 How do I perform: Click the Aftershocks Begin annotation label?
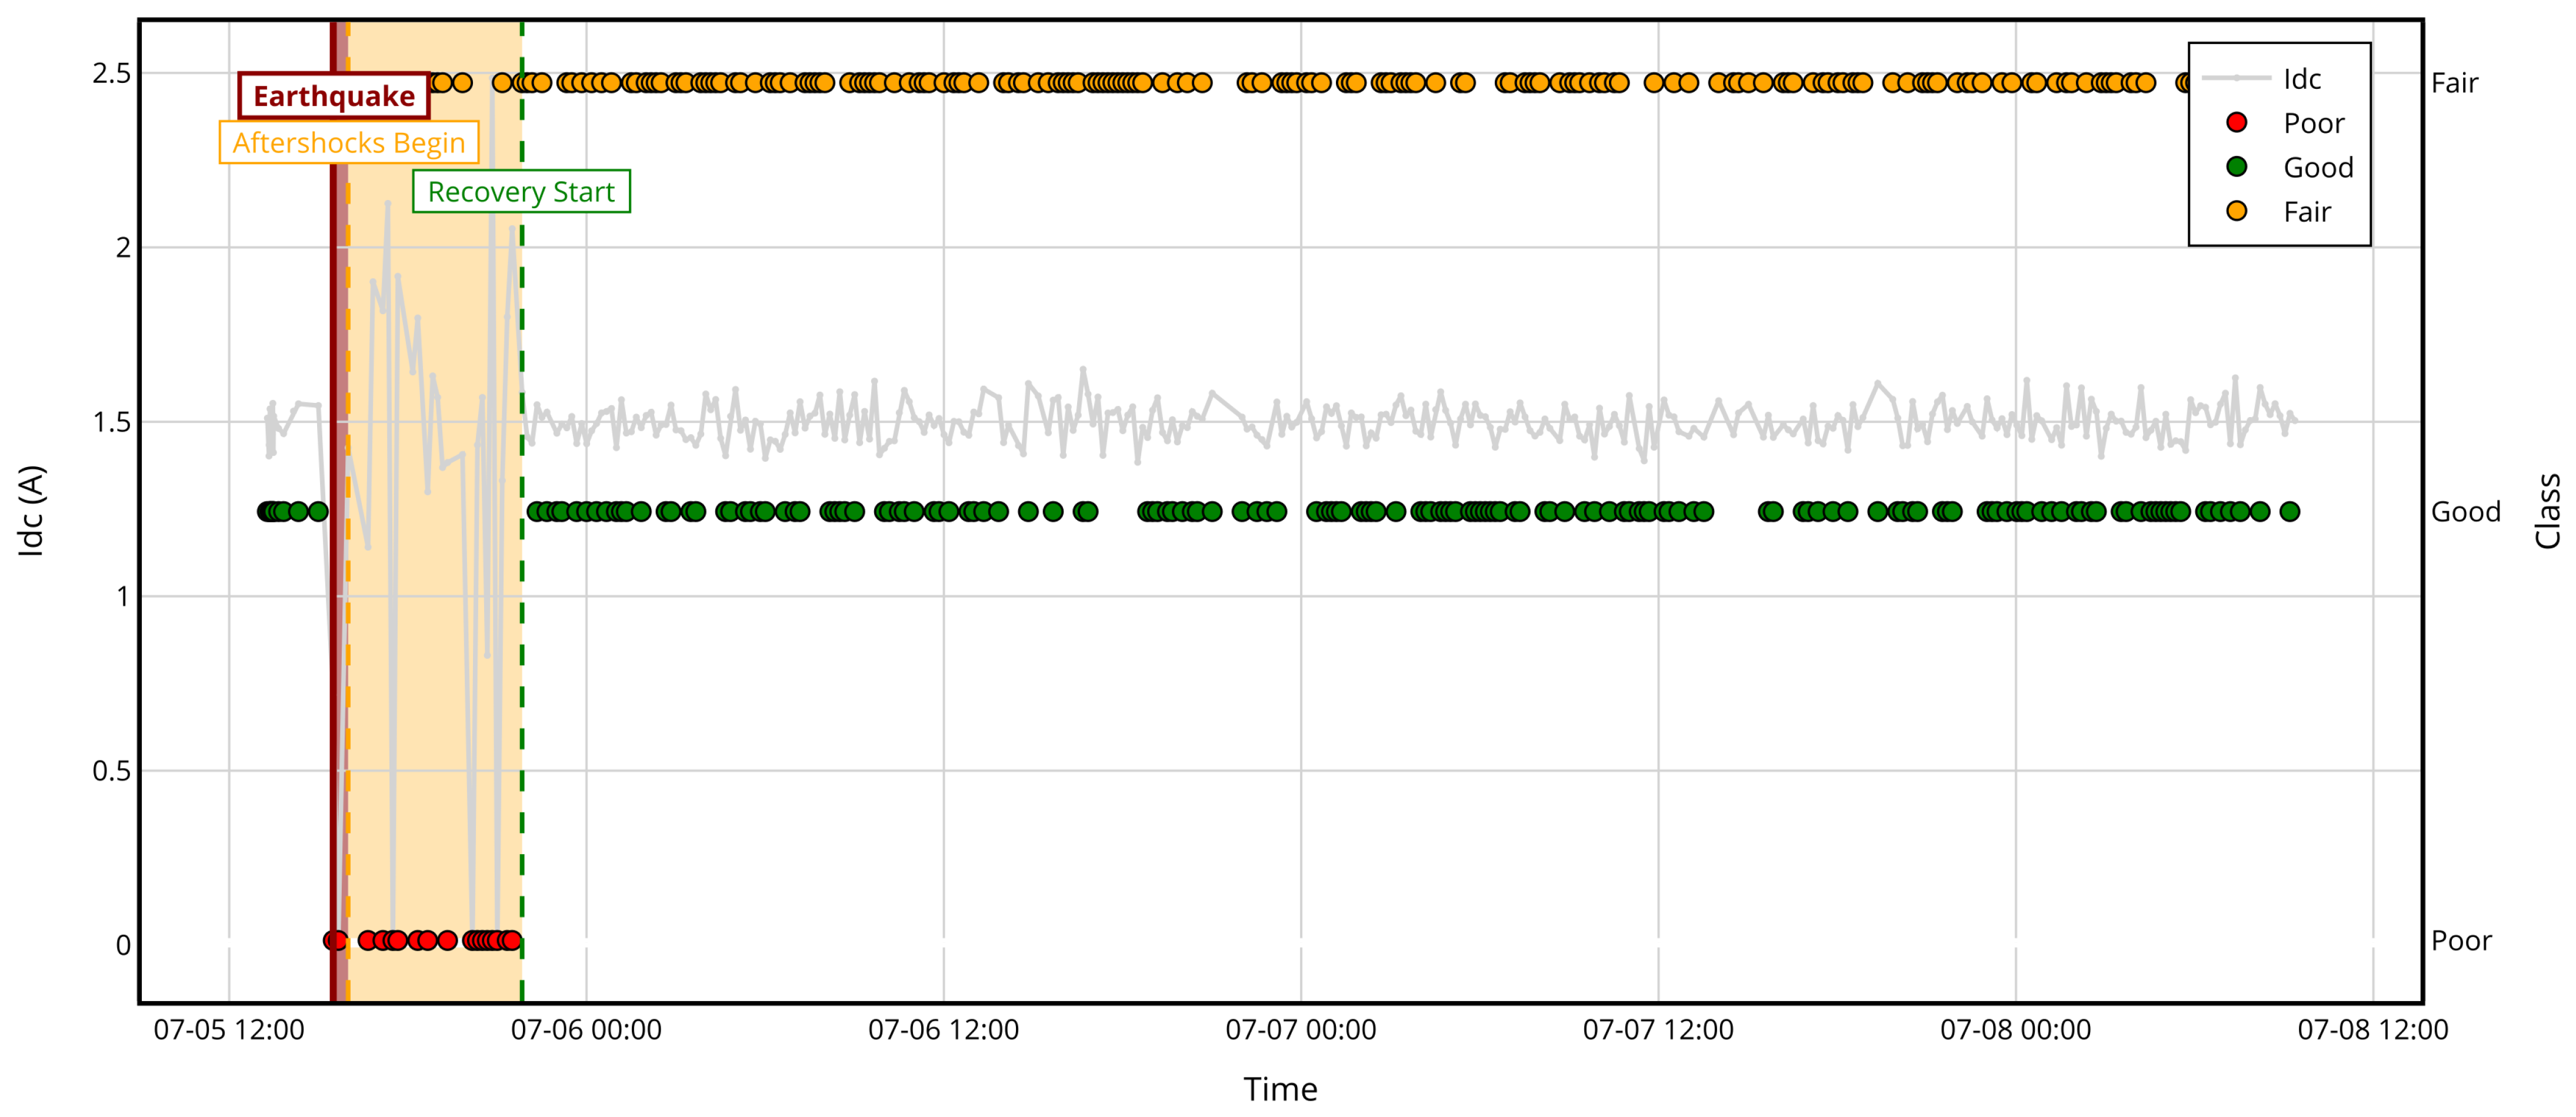click(x=349, y=143)
